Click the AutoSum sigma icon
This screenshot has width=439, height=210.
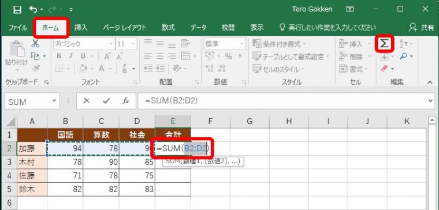pyautogui.click(x=384, y=44)
